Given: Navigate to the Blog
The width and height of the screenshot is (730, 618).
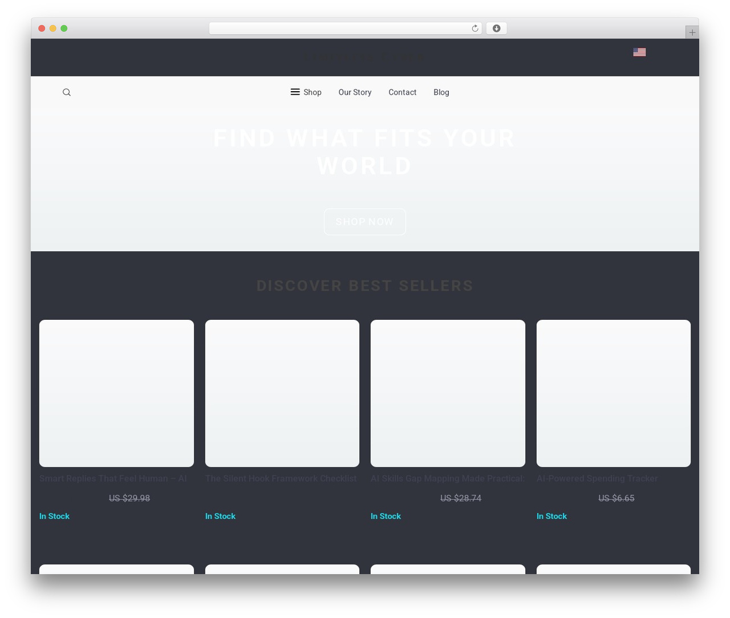Looking at the screenshot, I should point(441,92).
